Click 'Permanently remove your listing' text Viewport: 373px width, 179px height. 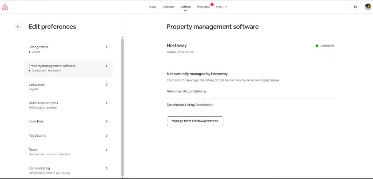pos(49,173)
